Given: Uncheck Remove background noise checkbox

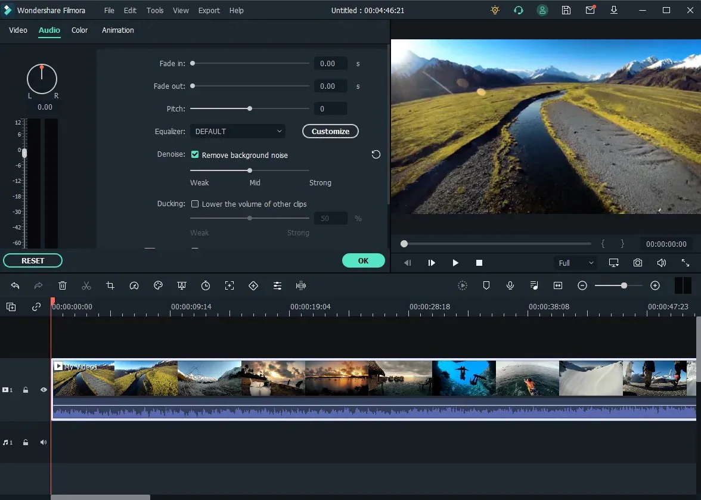Looking at the screenshot, I should click(x=195, y=155).
